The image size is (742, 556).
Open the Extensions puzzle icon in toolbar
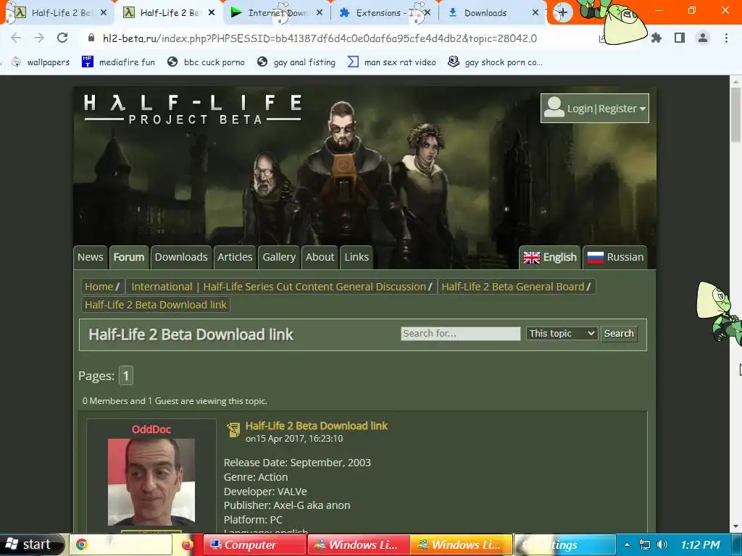pos(656,38)
